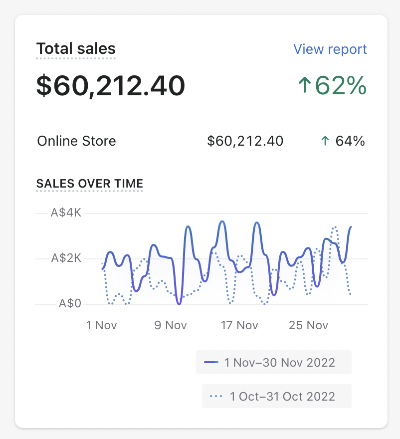Viewport: 400px width, 439px height.
Task: Click the 9 Nov x-axis label
Action: [x=170, y=325]
